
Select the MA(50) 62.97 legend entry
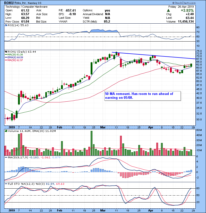click(14, 60)
